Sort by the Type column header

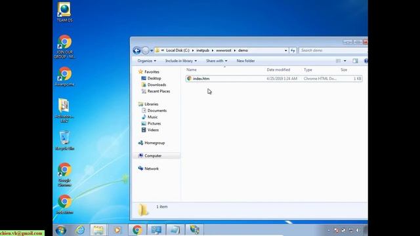pos(308,70)
